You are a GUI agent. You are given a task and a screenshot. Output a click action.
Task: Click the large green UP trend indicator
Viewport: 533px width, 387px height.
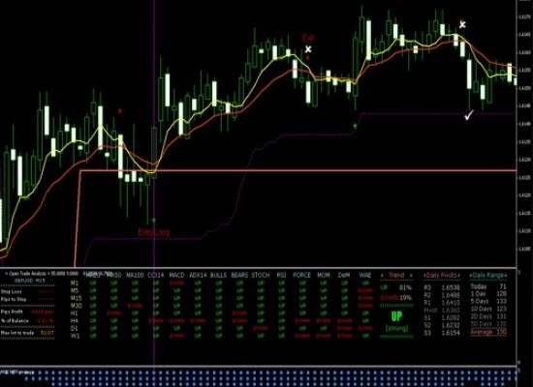(396, 316)
